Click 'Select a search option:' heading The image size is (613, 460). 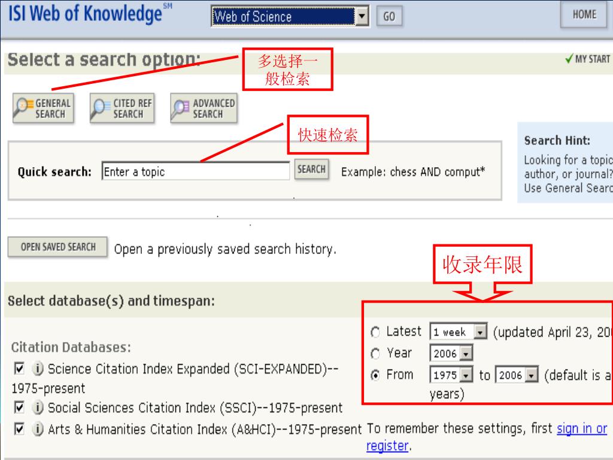[x=104, y=60]
